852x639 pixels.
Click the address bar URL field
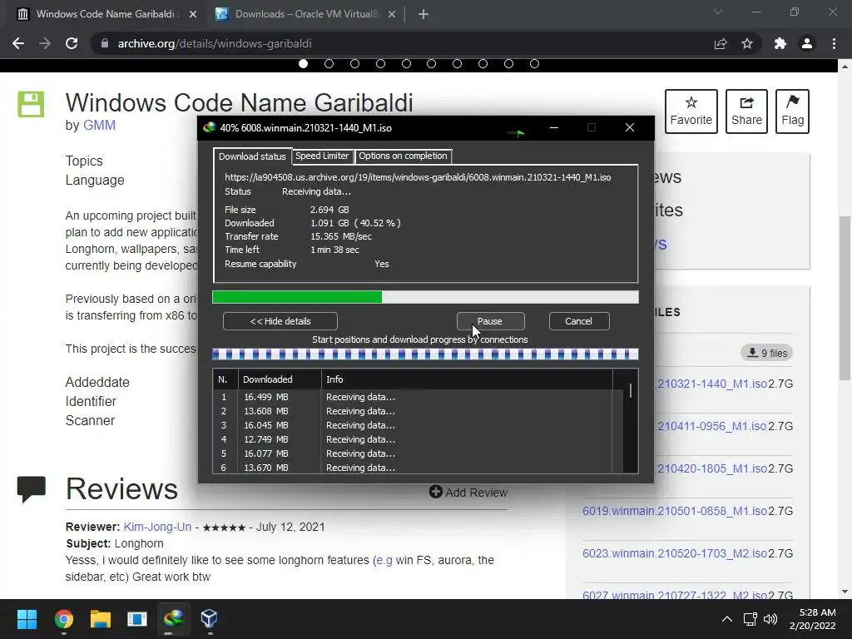pyautogui.click(x=402, y=43)
